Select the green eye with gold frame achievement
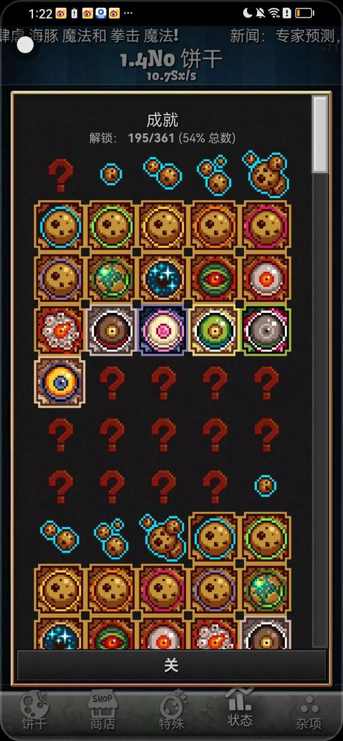Viewport: 343px width, 741px height. [214, 330]
